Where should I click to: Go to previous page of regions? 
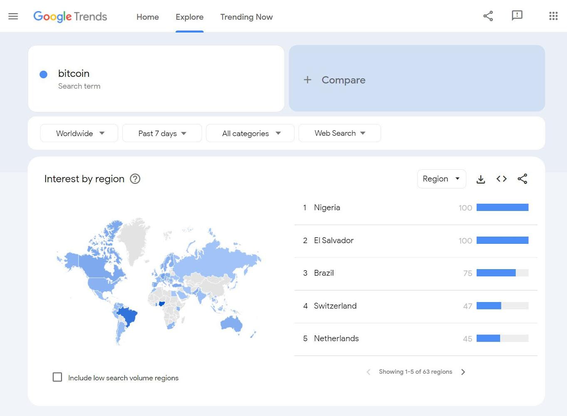369,372
